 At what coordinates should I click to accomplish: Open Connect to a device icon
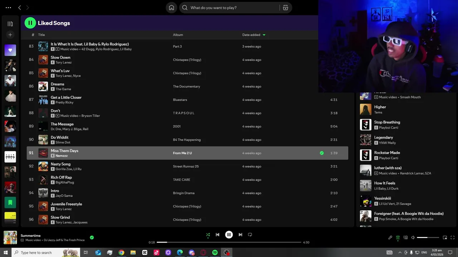click(x=405, y=237)
